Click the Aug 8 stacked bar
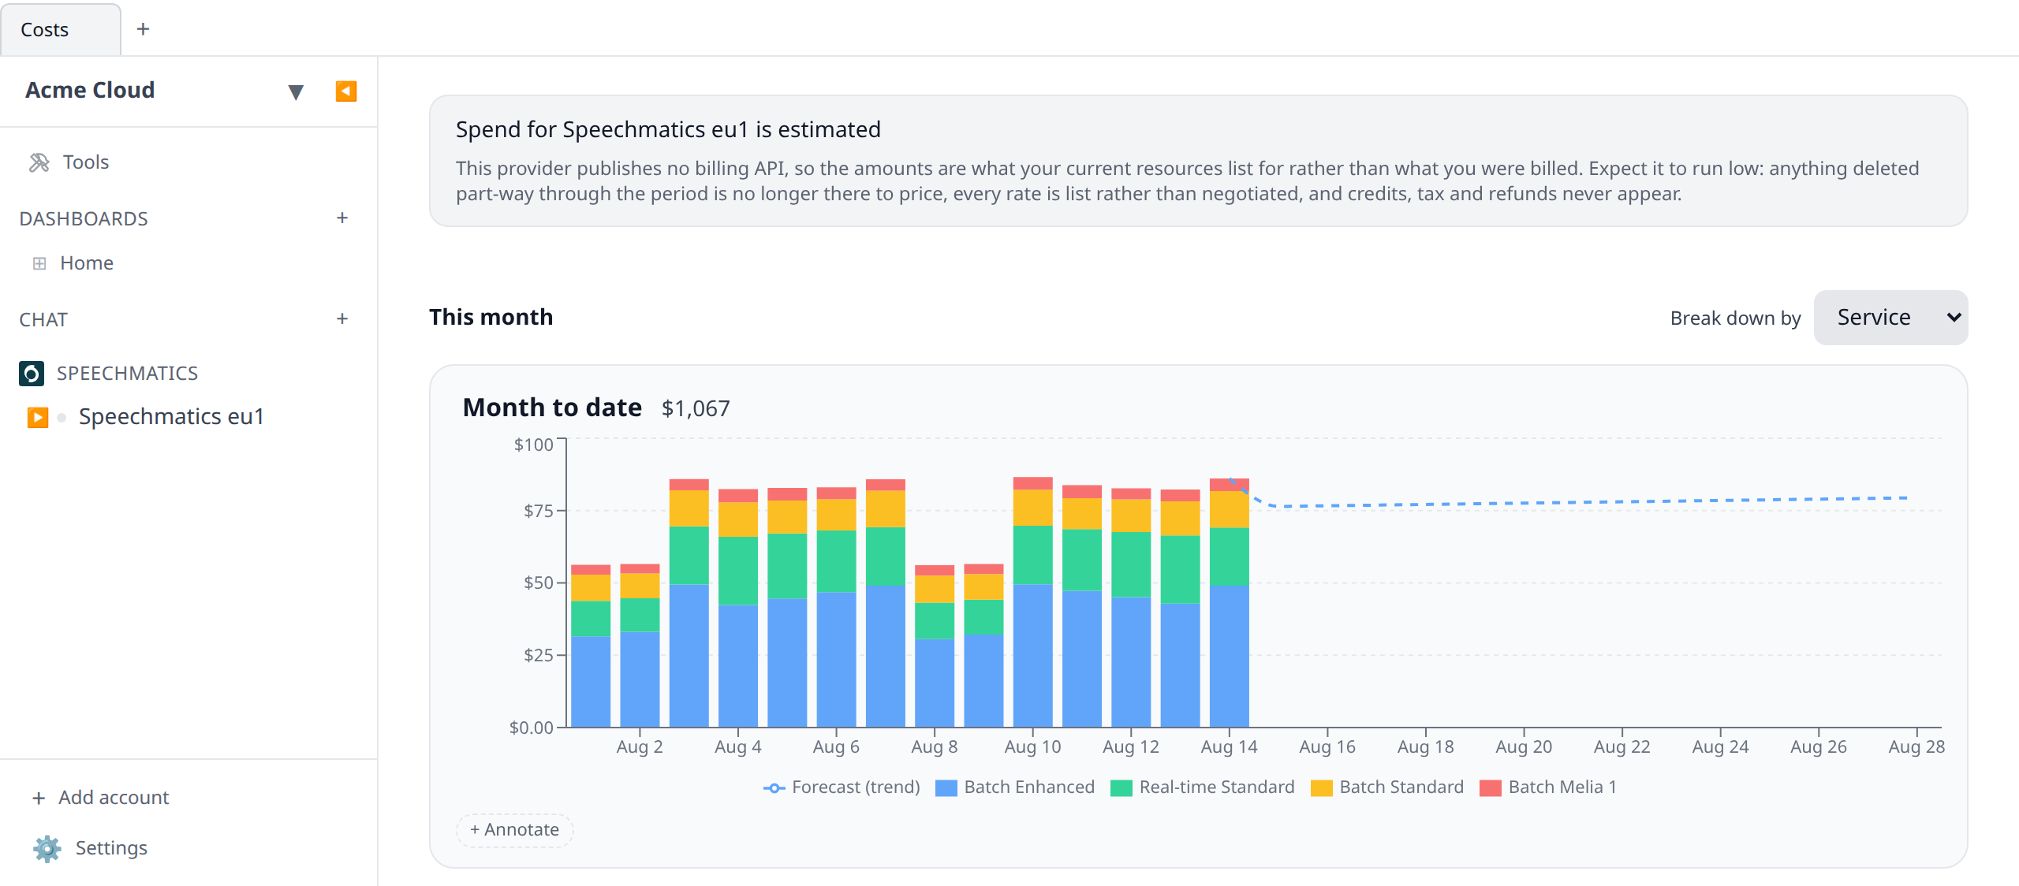2019x886 pixels. tap(935, 646)
